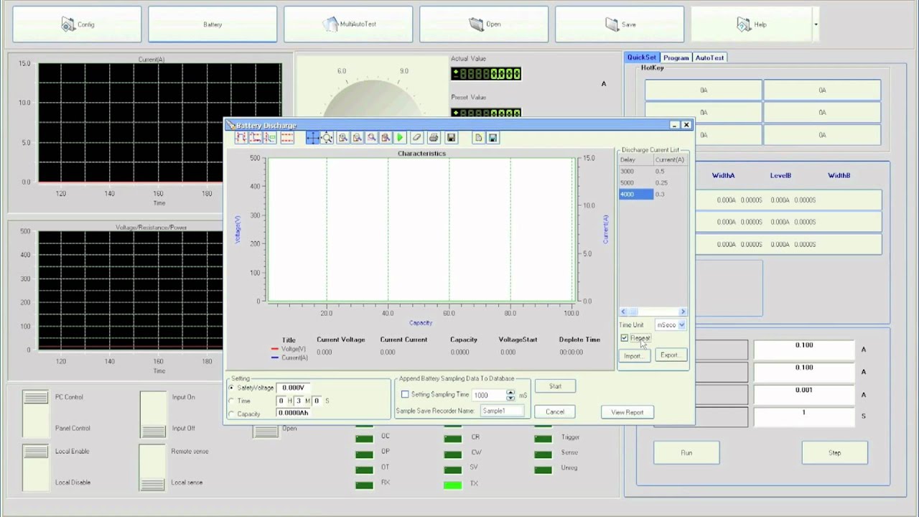Image resolution: width=919 pixels, height=517 pixels.
Task: Click the 0.001 A value field in main window
Action: (x=803, y=394)
